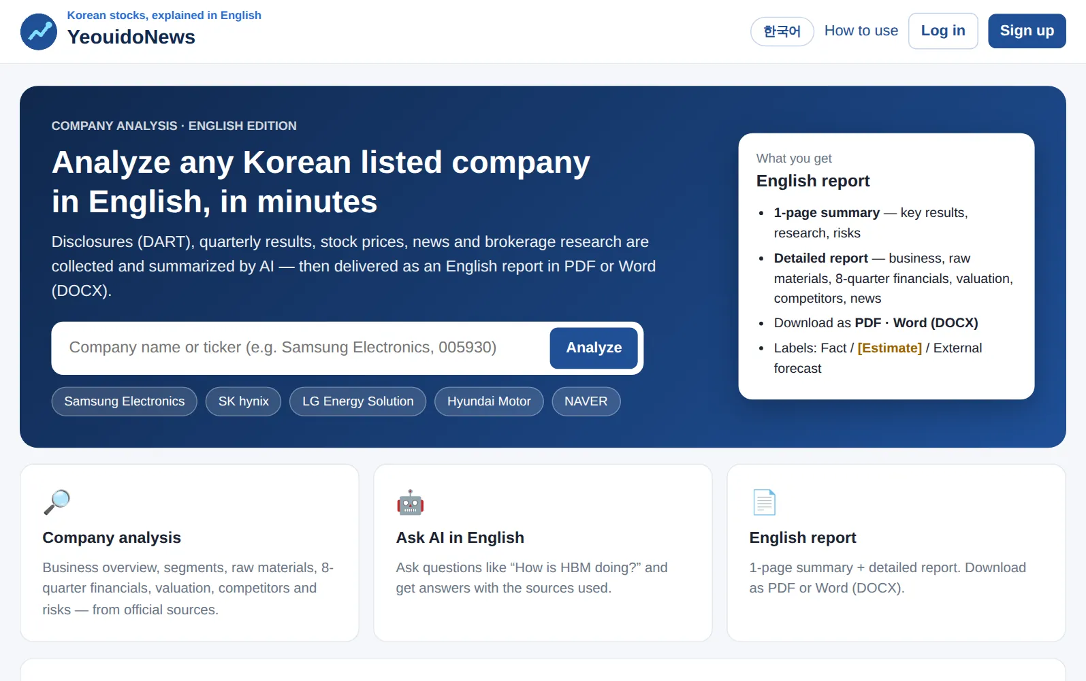
Task: Click the Company analysis card heading
Action: [x=112, y=538]
